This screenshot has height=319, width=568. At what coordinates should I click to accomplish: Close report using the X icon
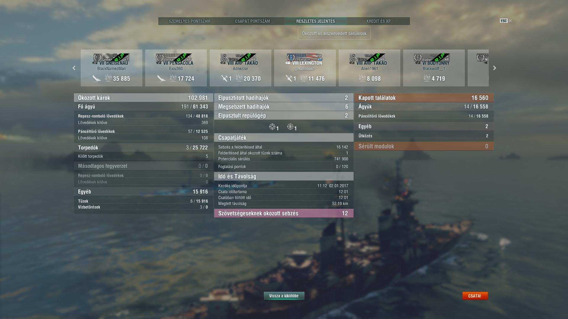pyautogui.click(x=510, y=21)
